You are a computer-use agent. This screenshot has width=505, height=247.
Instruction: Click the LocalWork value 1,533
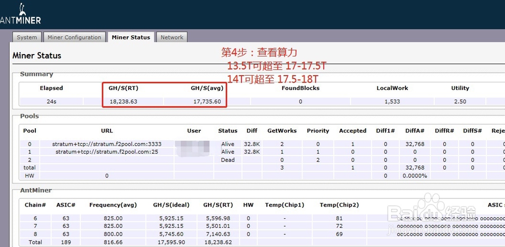point(392,102)
